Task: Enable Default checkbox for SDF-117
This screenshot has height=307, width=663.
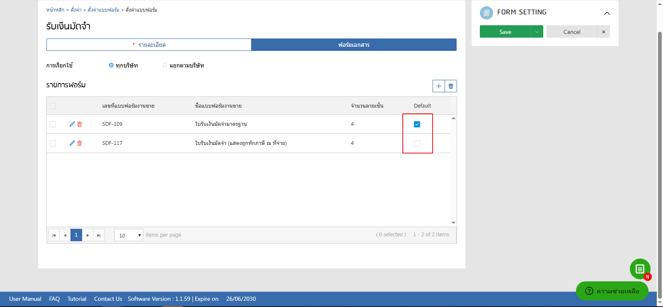Action: pyautogui.click(x=417, y=143)
